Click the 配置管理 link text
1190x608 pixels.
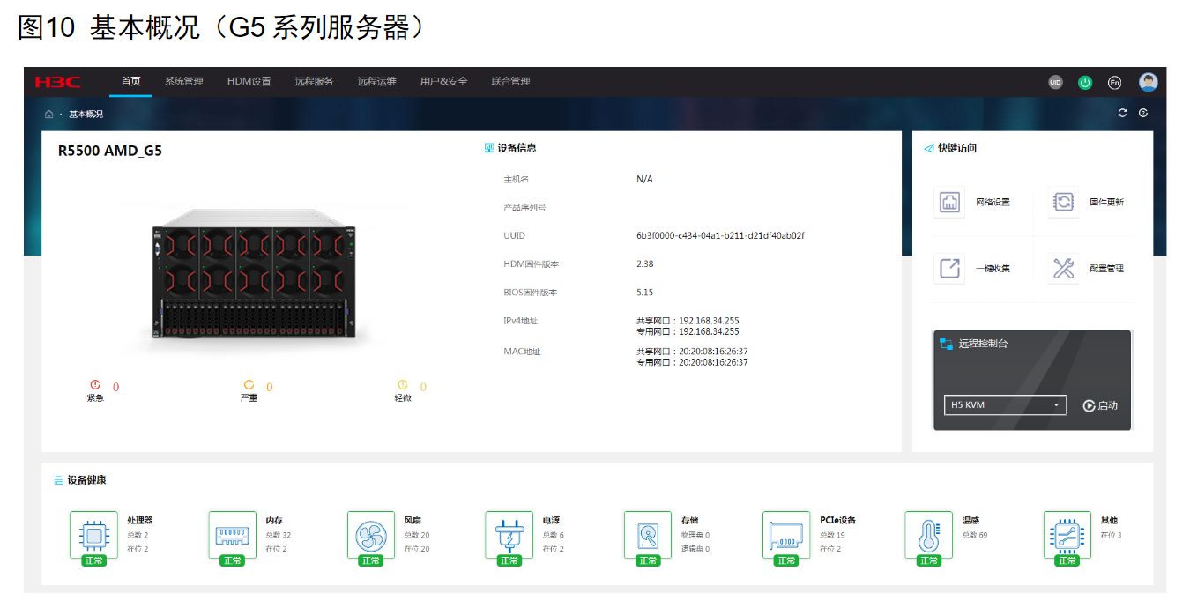[x=1107, y=269]
